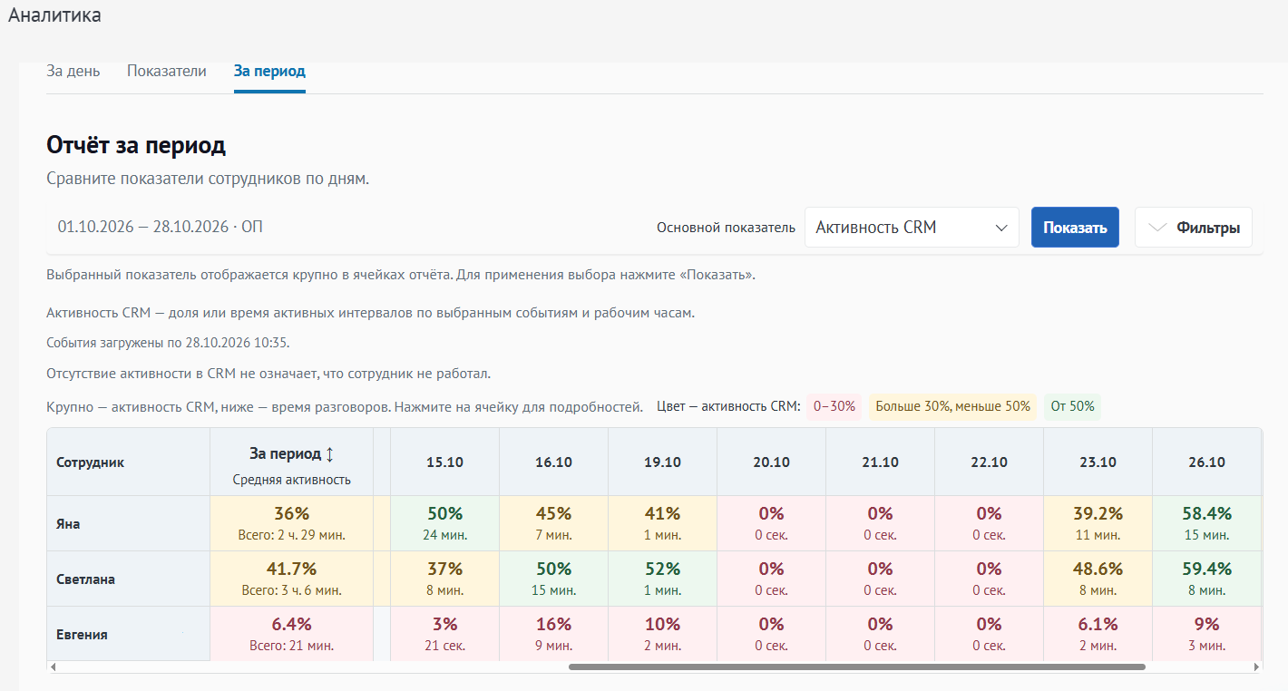Switch to the За день tab
1288x691 pixels.
point(73,71)
